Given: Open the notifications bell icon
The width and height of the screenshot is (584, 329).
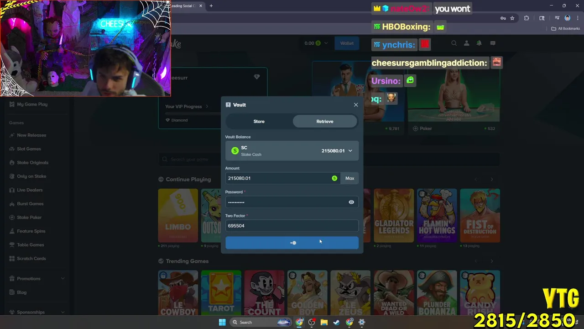Looking at the screenshot, I should click(x=479, y=43).
